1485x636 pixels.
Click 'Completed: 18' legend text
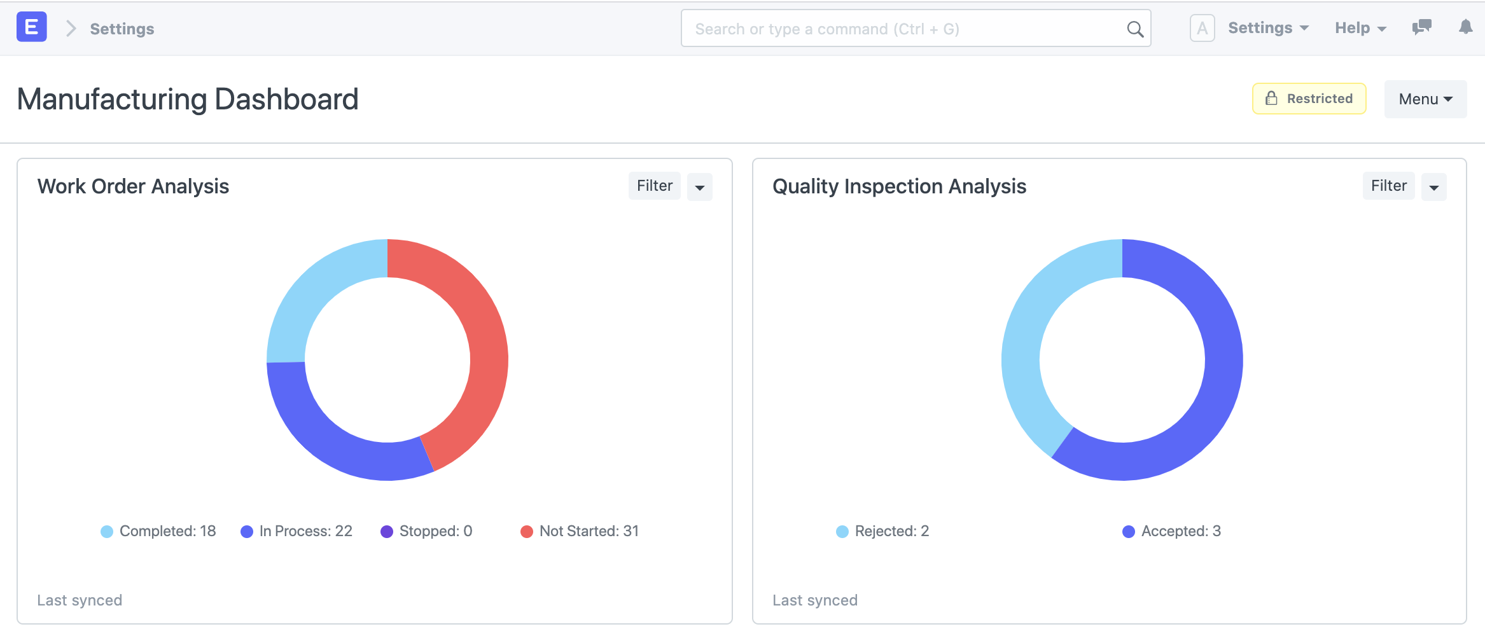[168, 531]
